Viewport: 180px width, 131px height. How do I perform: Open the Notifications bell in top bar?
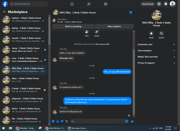pyautogui.click(x=166, y=4)
